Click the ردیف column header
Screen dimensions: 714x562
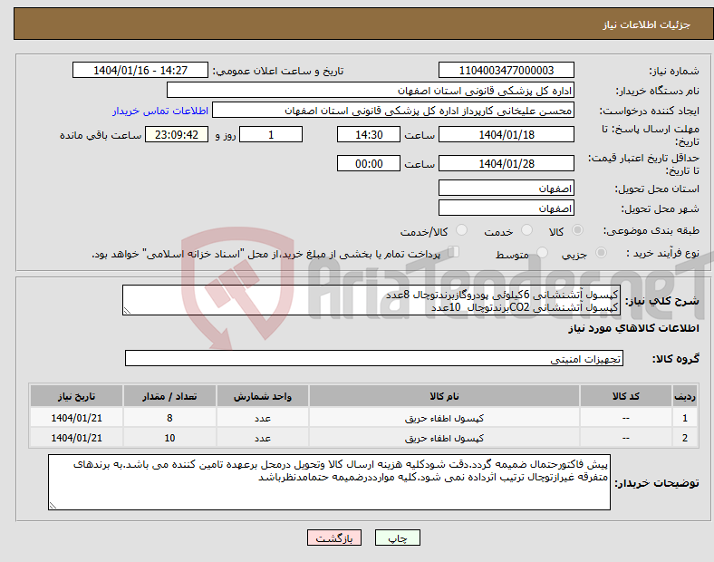[684, 396]
